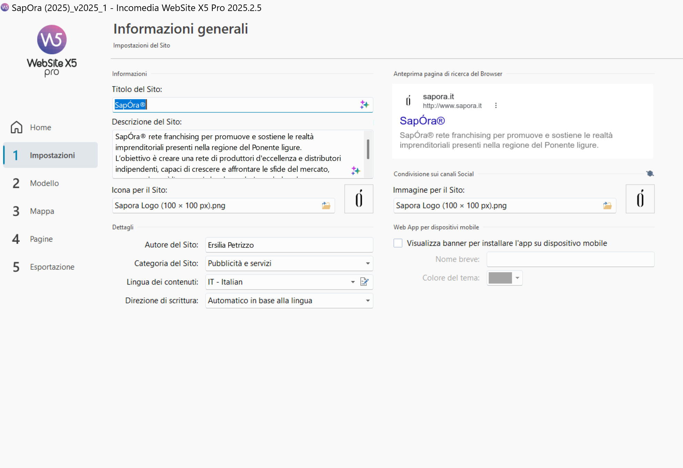
Task: Select step 4 Pagine
Action: [x=50, y=239]
